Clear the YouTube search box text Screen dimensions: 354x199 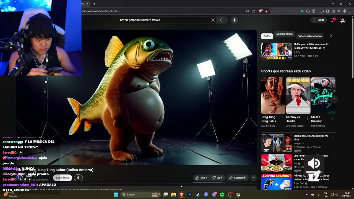213,20
